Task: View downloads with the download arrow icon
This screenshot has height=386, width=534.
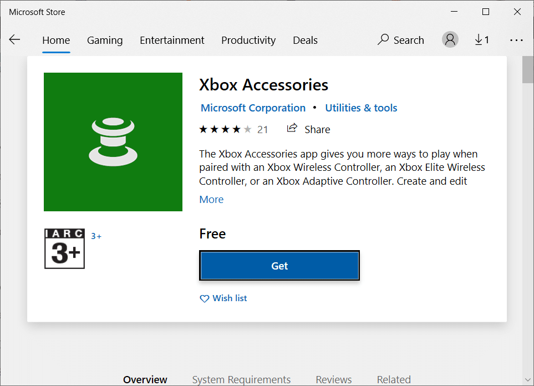Action: [481, 39]
